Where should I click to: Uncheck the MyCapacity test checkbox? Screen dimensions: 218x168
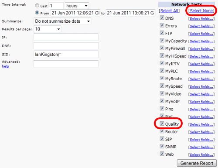[x=162, y=41]
